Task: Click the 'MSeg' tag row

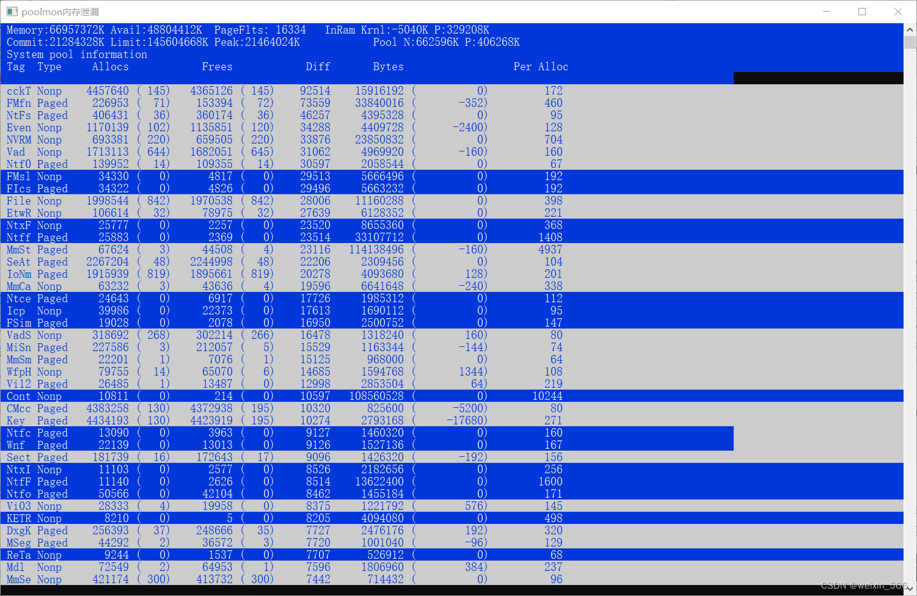Action: (x=452, y=542)
